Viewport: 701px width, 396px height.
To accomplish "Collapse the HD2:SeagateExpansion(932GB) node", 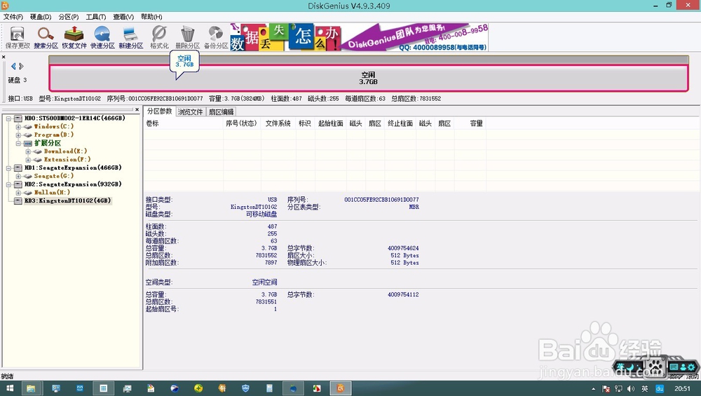I will tap(8, 184).
